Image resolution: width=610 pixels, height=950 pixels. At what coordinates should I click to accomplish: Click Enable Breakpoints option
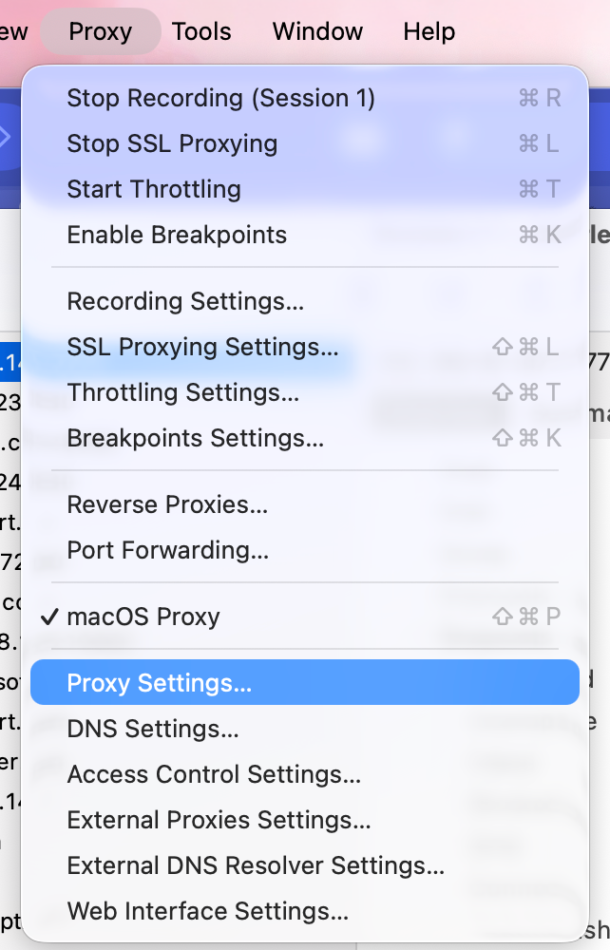click(x=177, y=235)
